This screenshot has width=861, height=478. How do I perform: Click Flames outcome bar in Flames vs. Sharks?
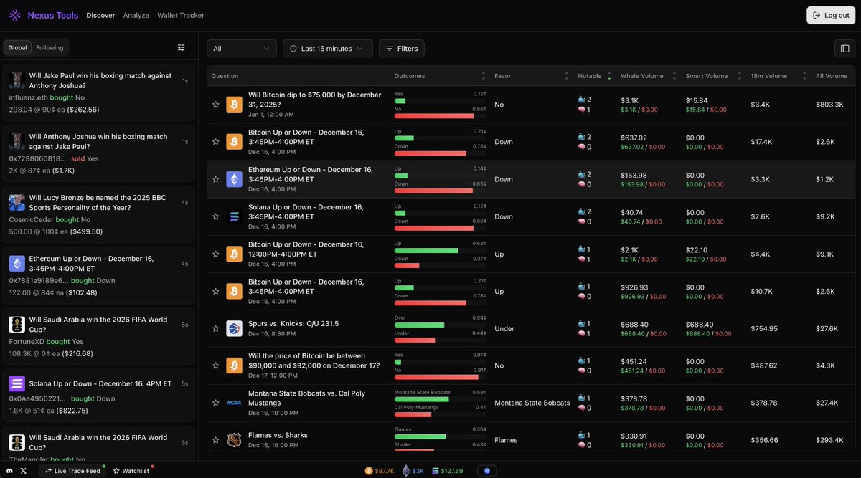point(441,436)
